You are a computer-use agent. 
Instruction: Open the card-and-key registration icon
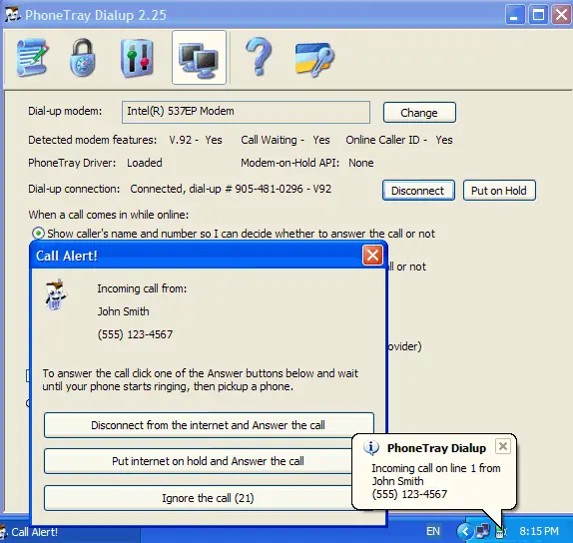pyautogui.click(x=313, y=59)
